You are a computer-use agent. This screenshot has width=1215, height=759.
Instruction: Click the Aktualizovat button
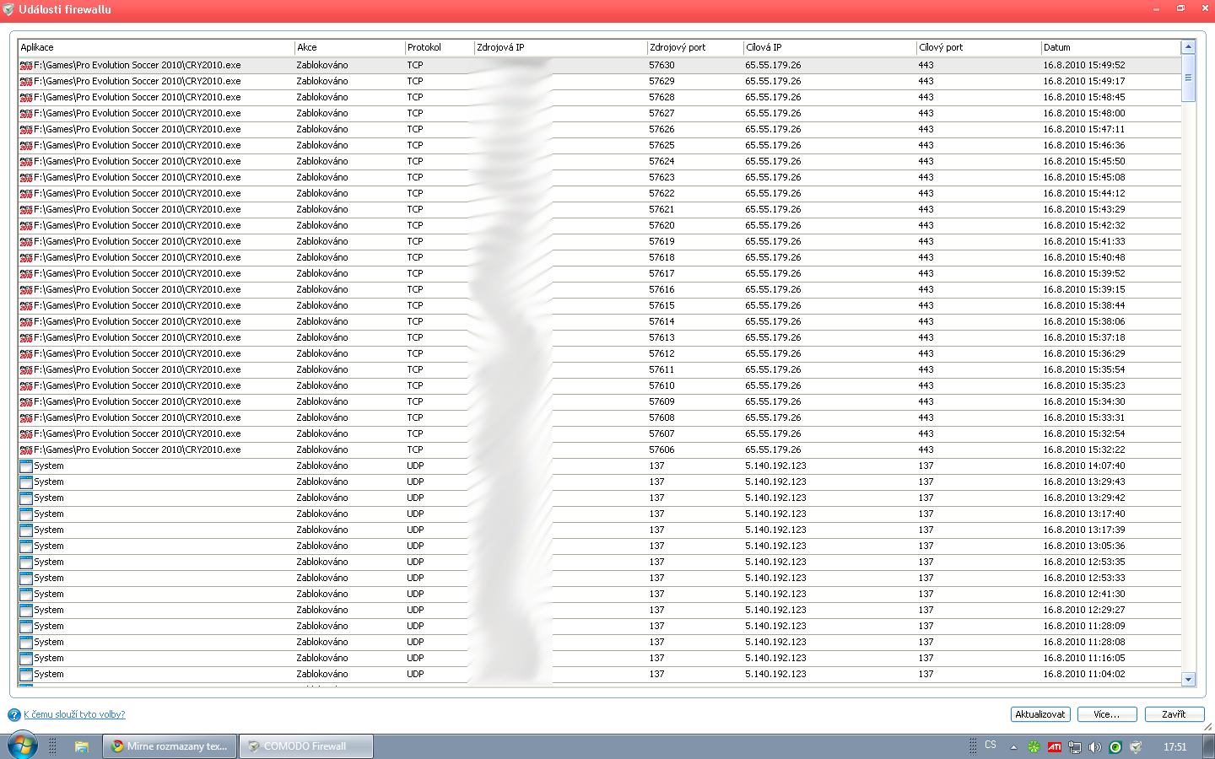pos(1040,714)
